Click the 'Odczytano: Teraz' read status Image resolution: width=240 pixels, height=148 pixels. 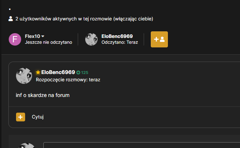click(120, 42)
